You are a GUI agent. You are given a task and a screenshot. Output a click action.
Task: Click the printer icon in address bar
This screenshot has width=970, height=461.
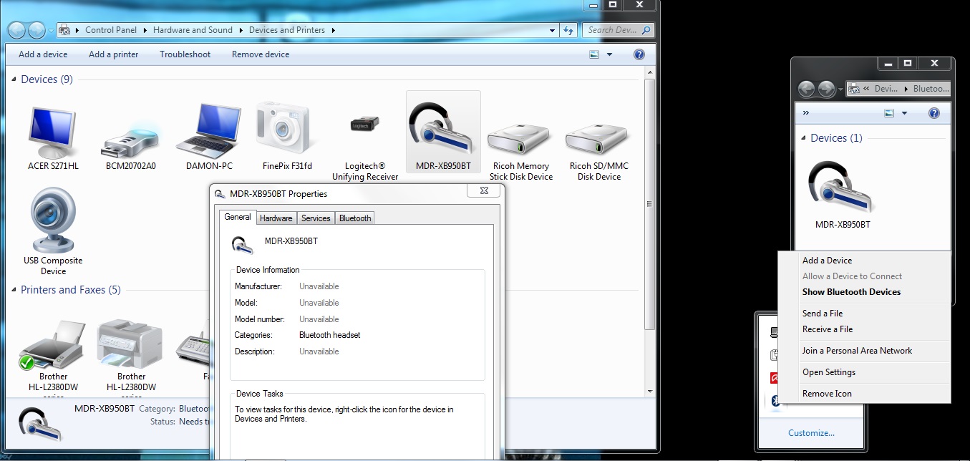pos(64,30)
